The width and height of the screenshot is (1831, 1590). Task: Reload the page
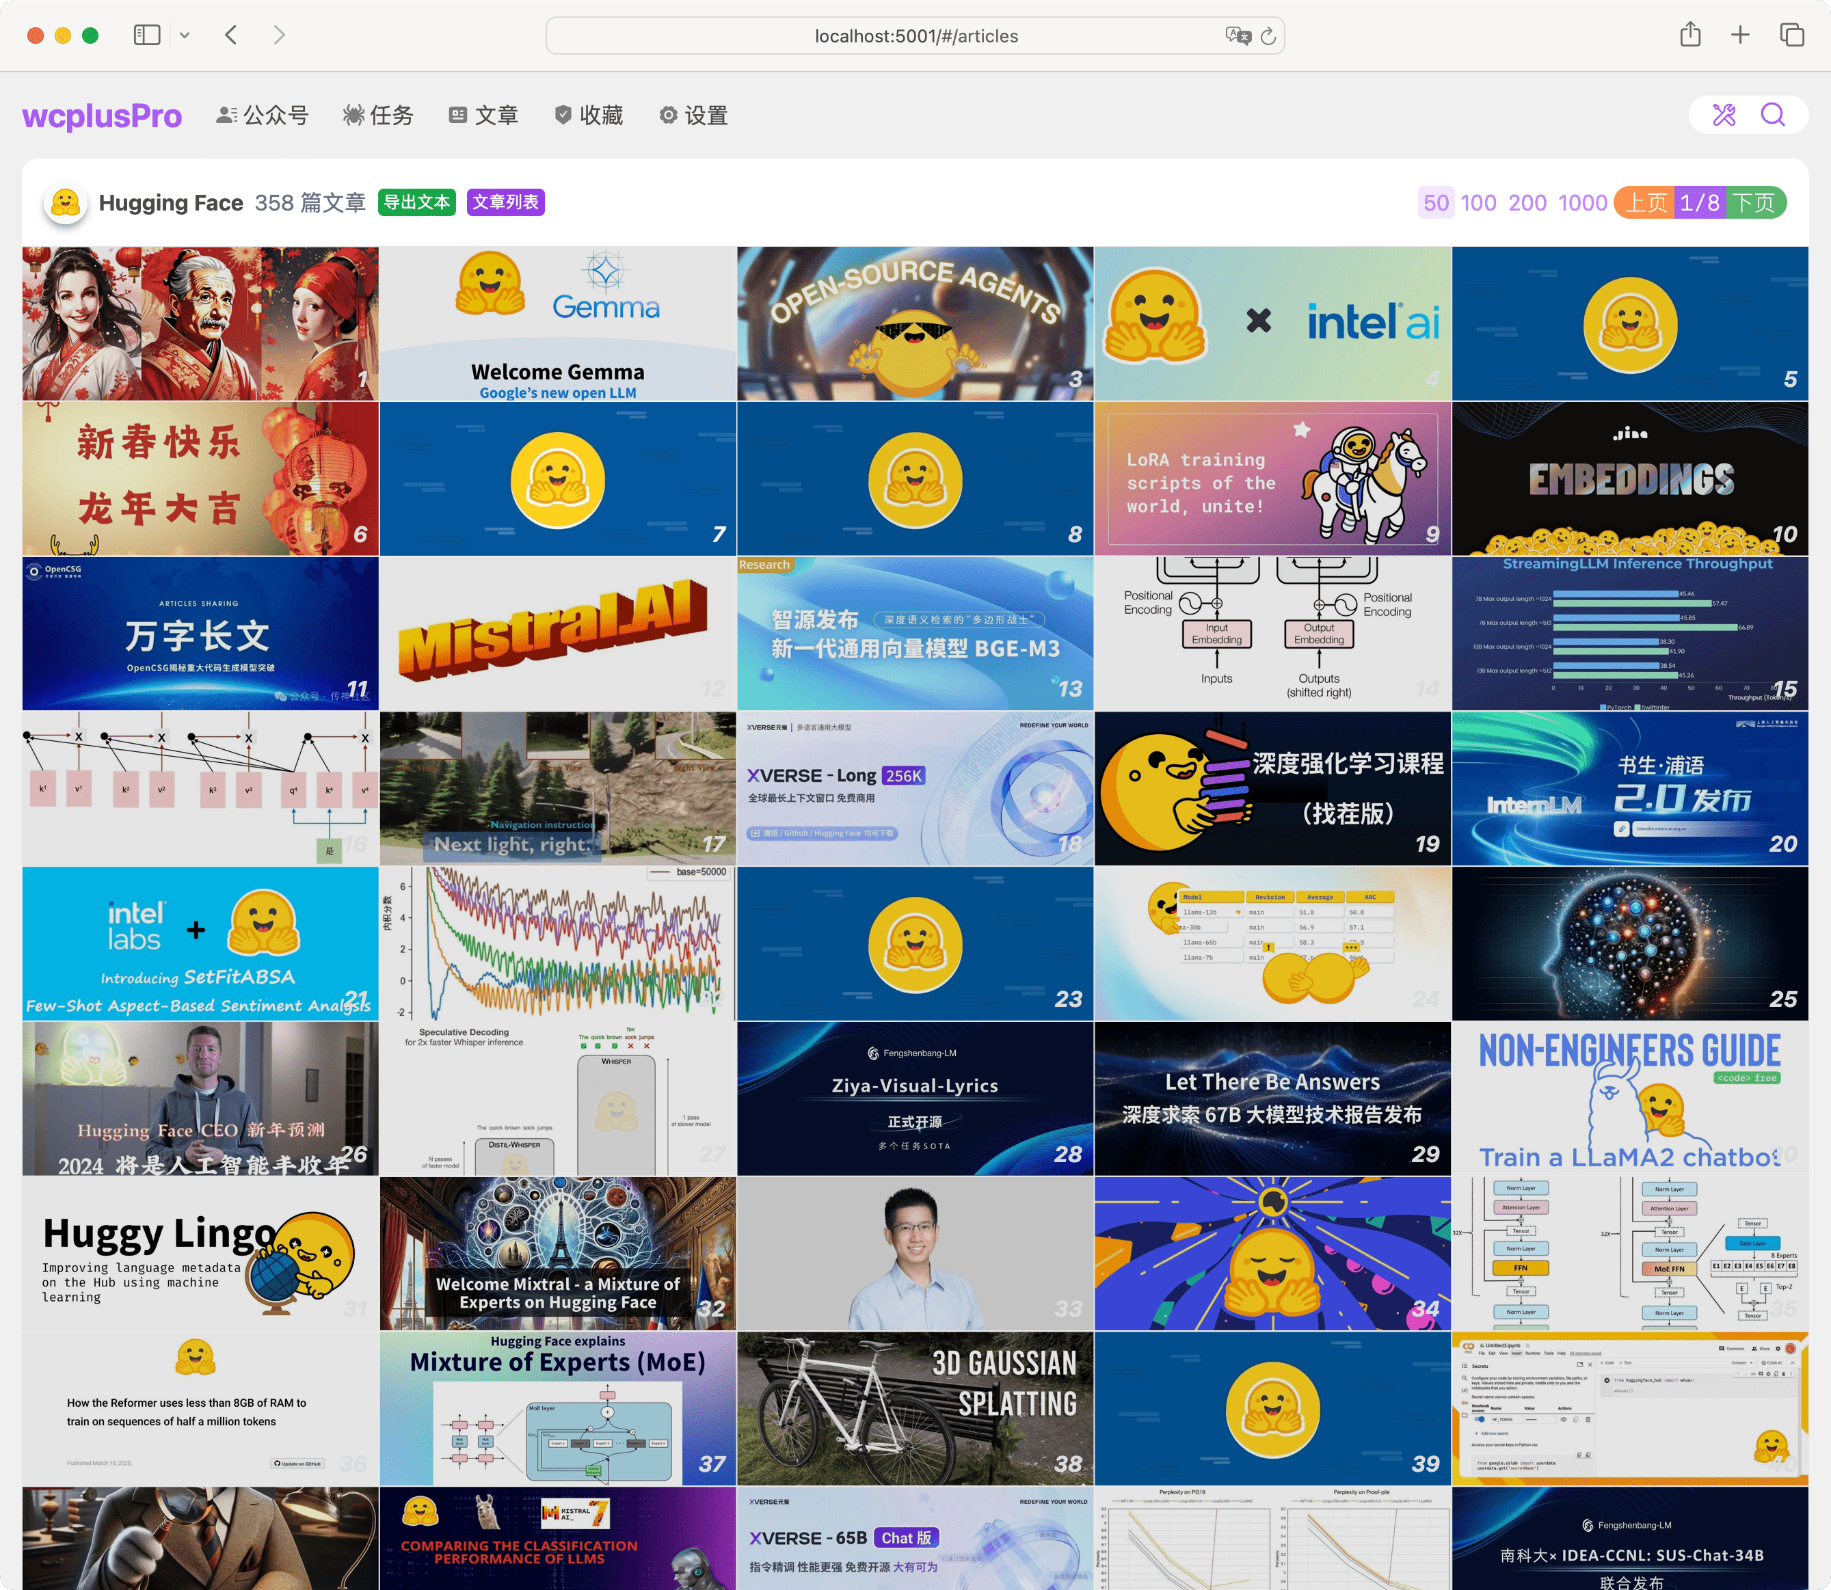tap(1268, 36)
